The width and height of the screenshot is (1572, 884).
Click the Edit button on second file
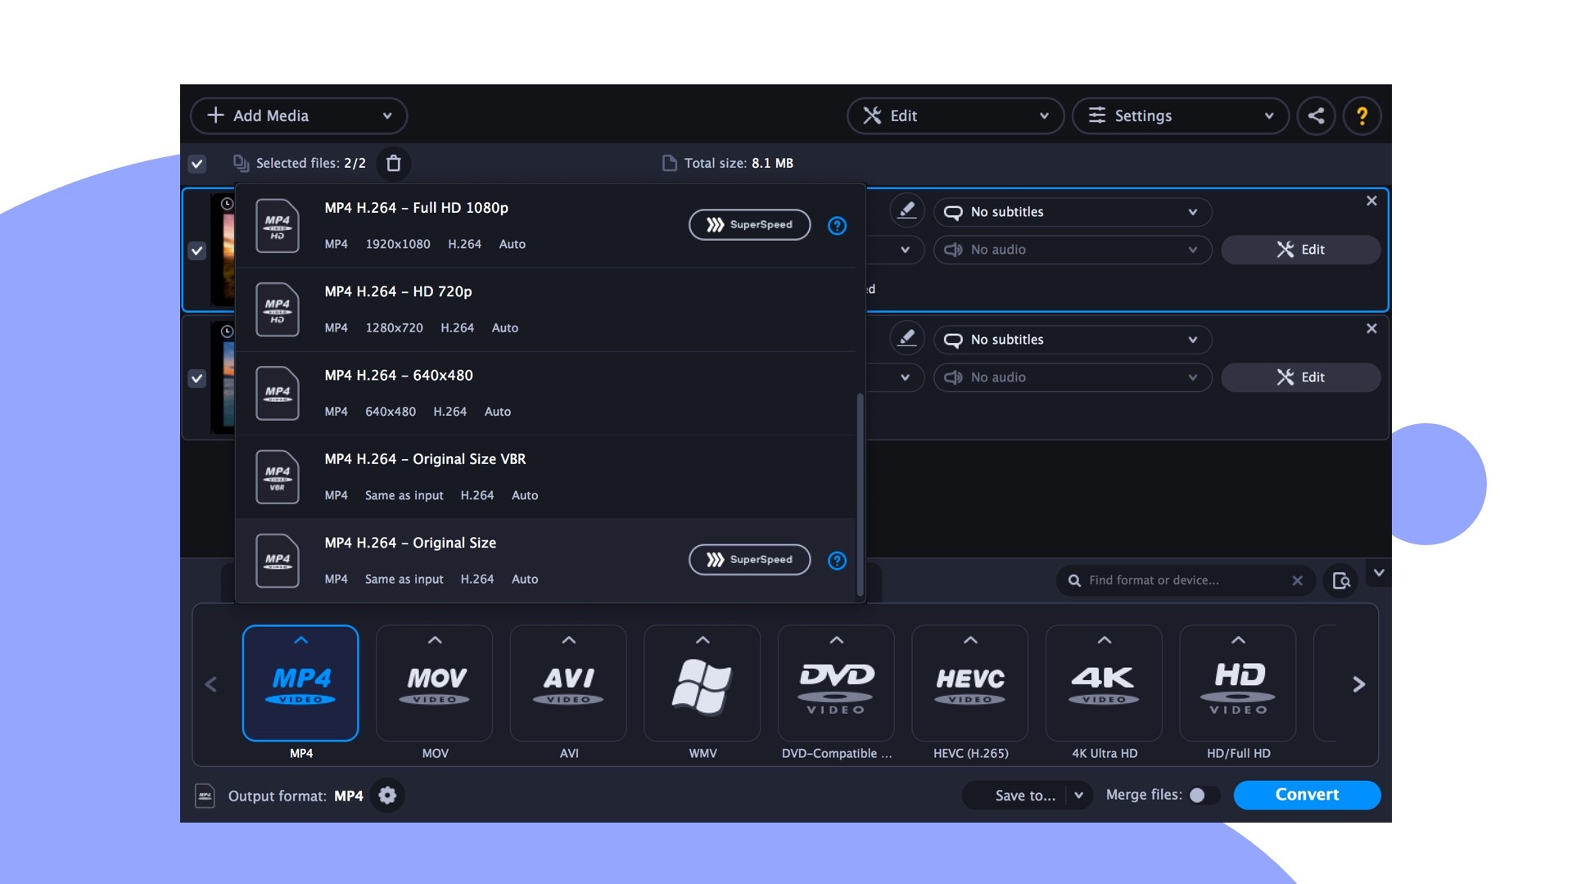click(1300, 377)
